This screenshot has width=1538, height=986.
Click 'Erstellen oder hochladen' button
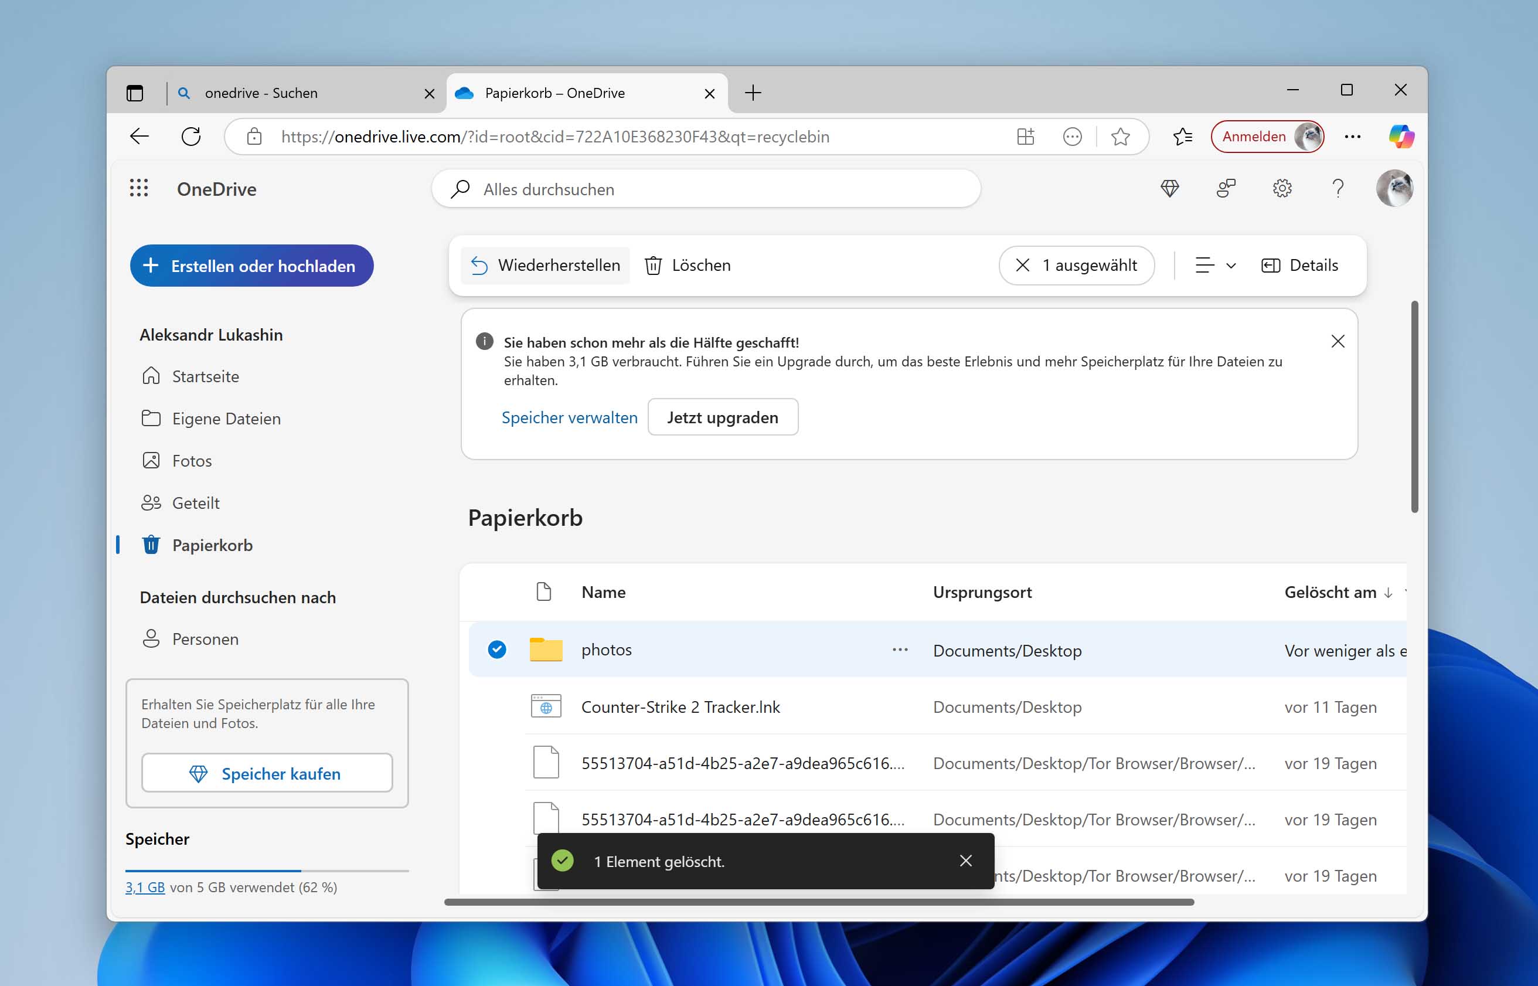[251, 266]
